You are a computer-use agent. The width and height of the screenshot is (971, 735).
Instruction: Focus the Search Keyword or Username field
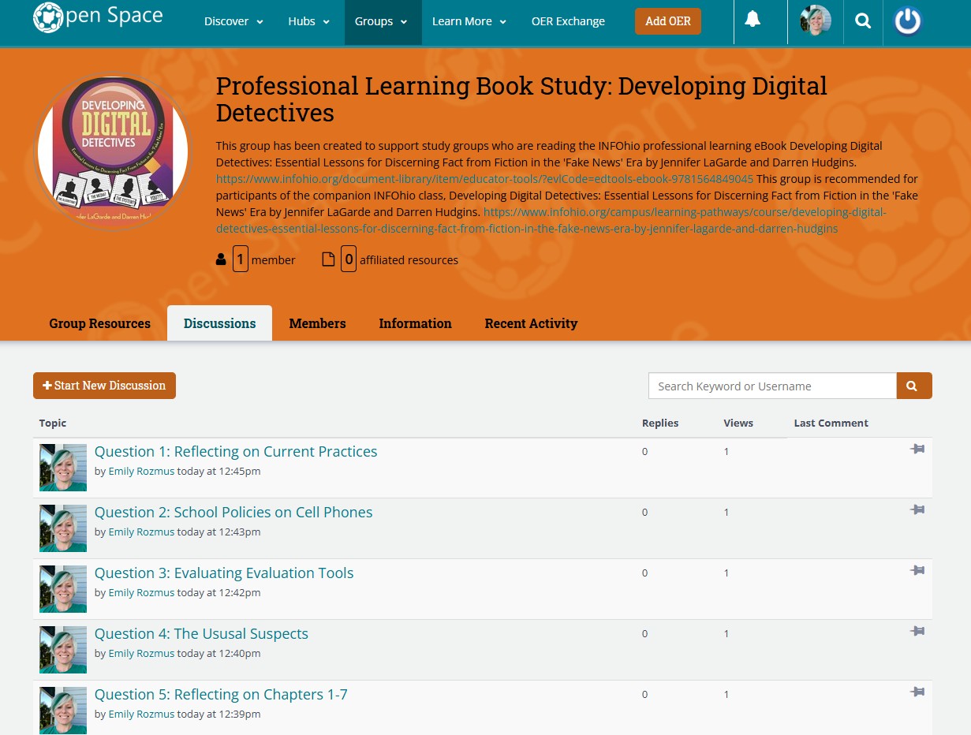772,386
